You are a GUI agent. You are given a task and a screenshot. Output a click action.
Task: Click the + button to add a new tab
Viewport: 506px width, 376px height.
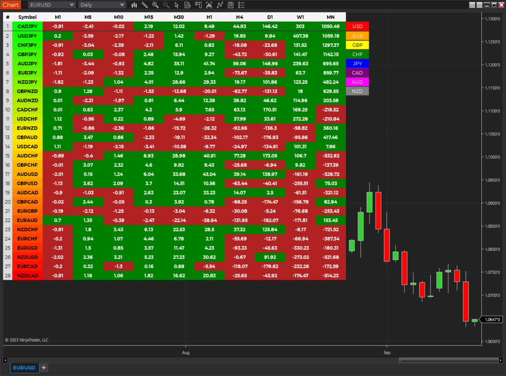tap(43, 368)
